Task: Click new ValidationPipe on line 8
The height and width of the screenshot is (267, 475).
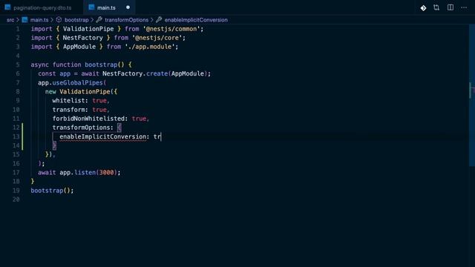Action: tap(77, 92)
